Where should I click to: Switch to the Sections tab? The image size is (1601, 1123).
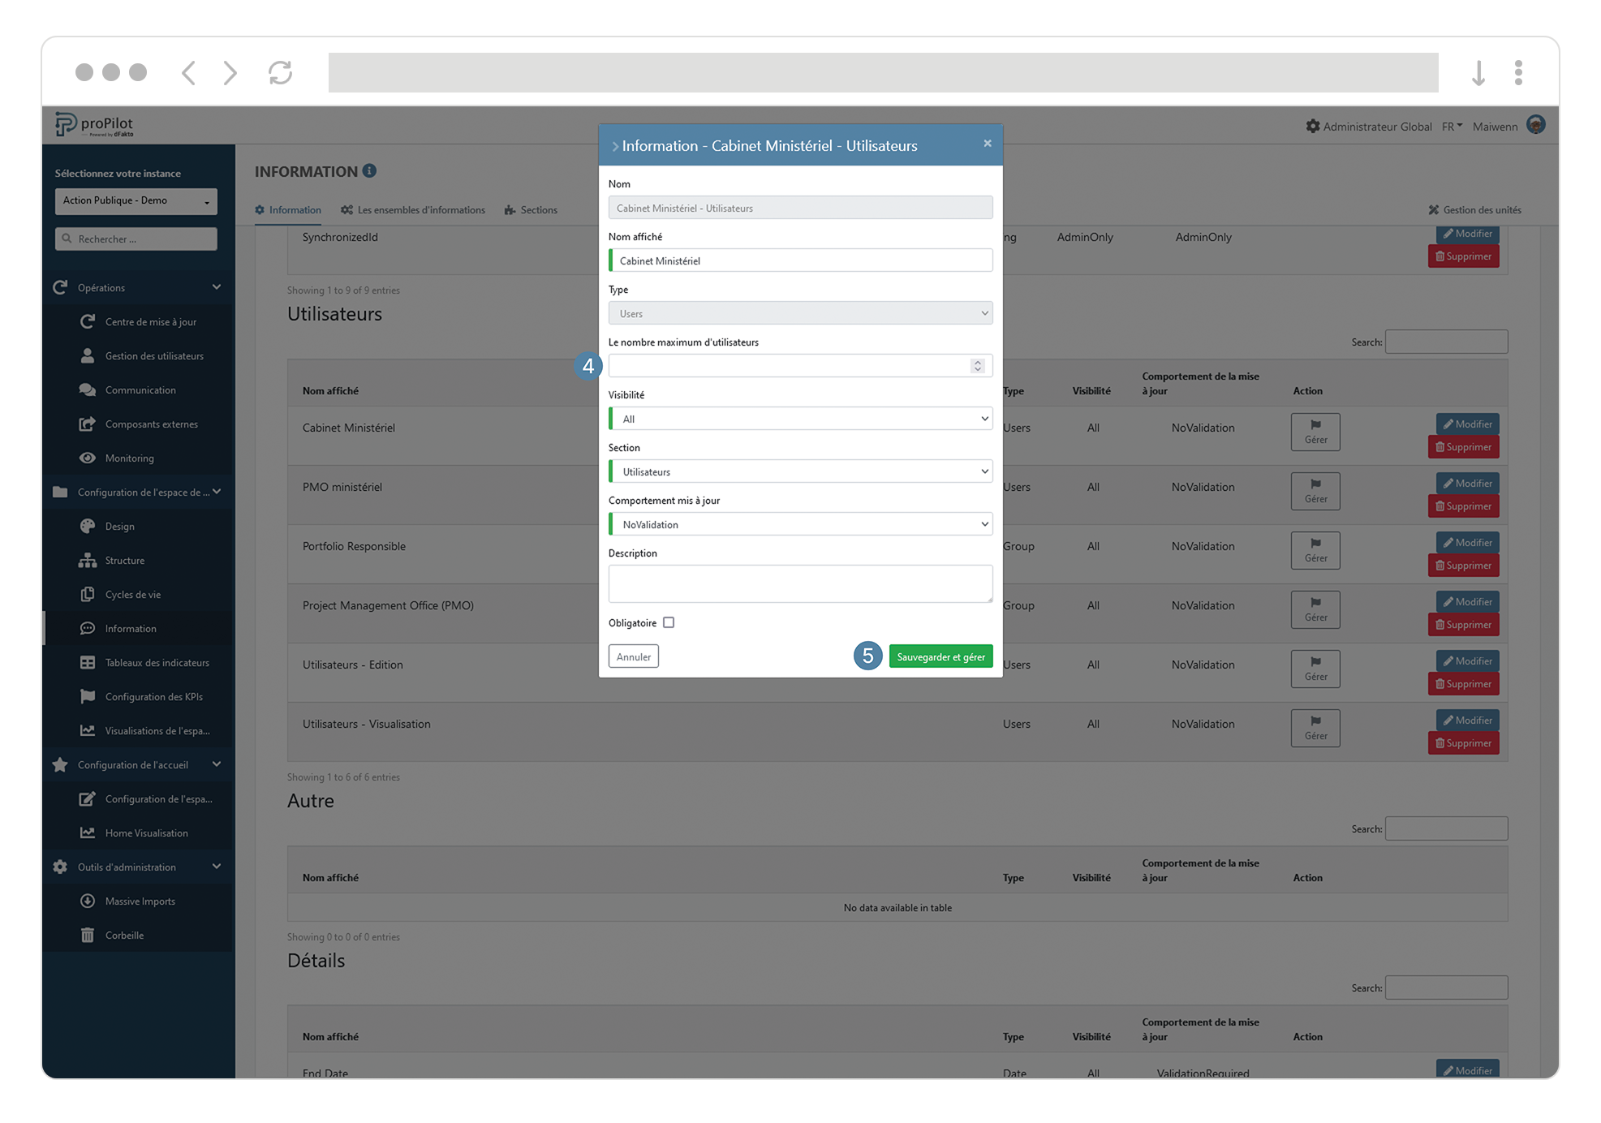pyautogui.click(x=531, y=209)
